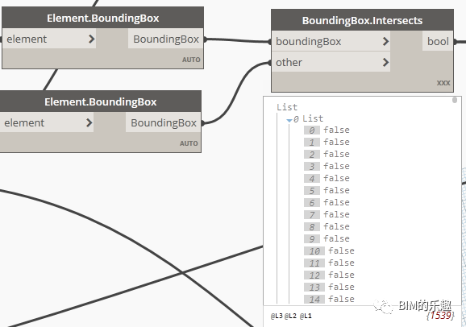Viewport: 466px width, 327px height.
Task: Select index 4 false row
Action: click(x=327, y=179)
